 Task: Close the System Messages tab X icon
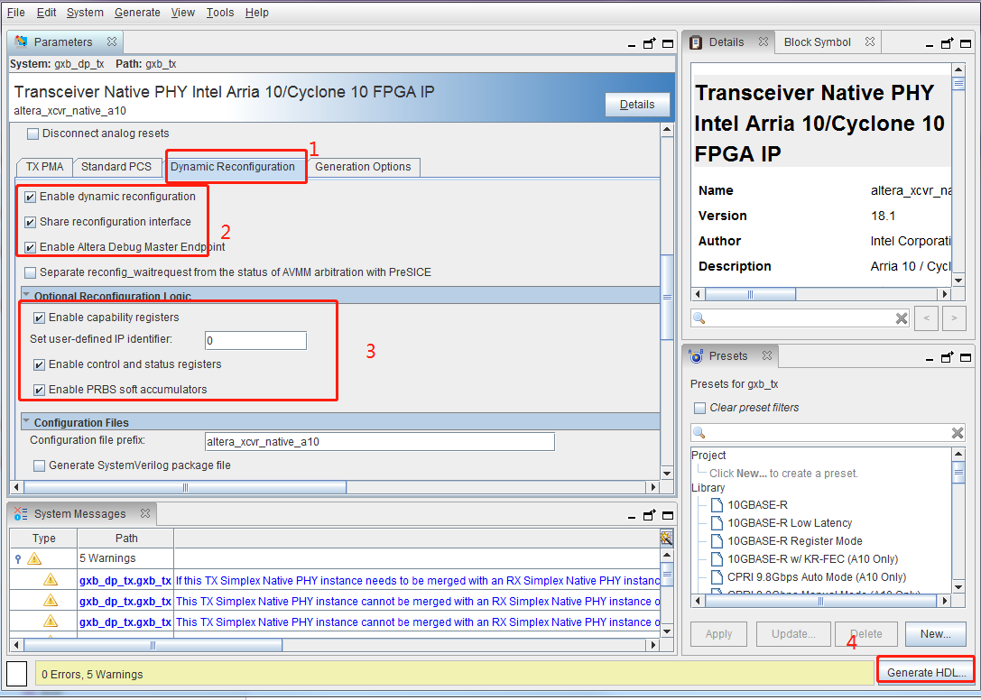145,513
